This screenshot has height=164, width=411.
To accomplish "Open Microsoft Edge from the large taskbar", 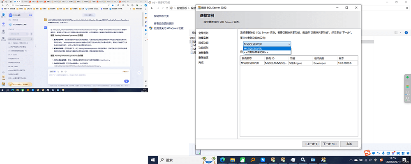I will pos(222,160).
